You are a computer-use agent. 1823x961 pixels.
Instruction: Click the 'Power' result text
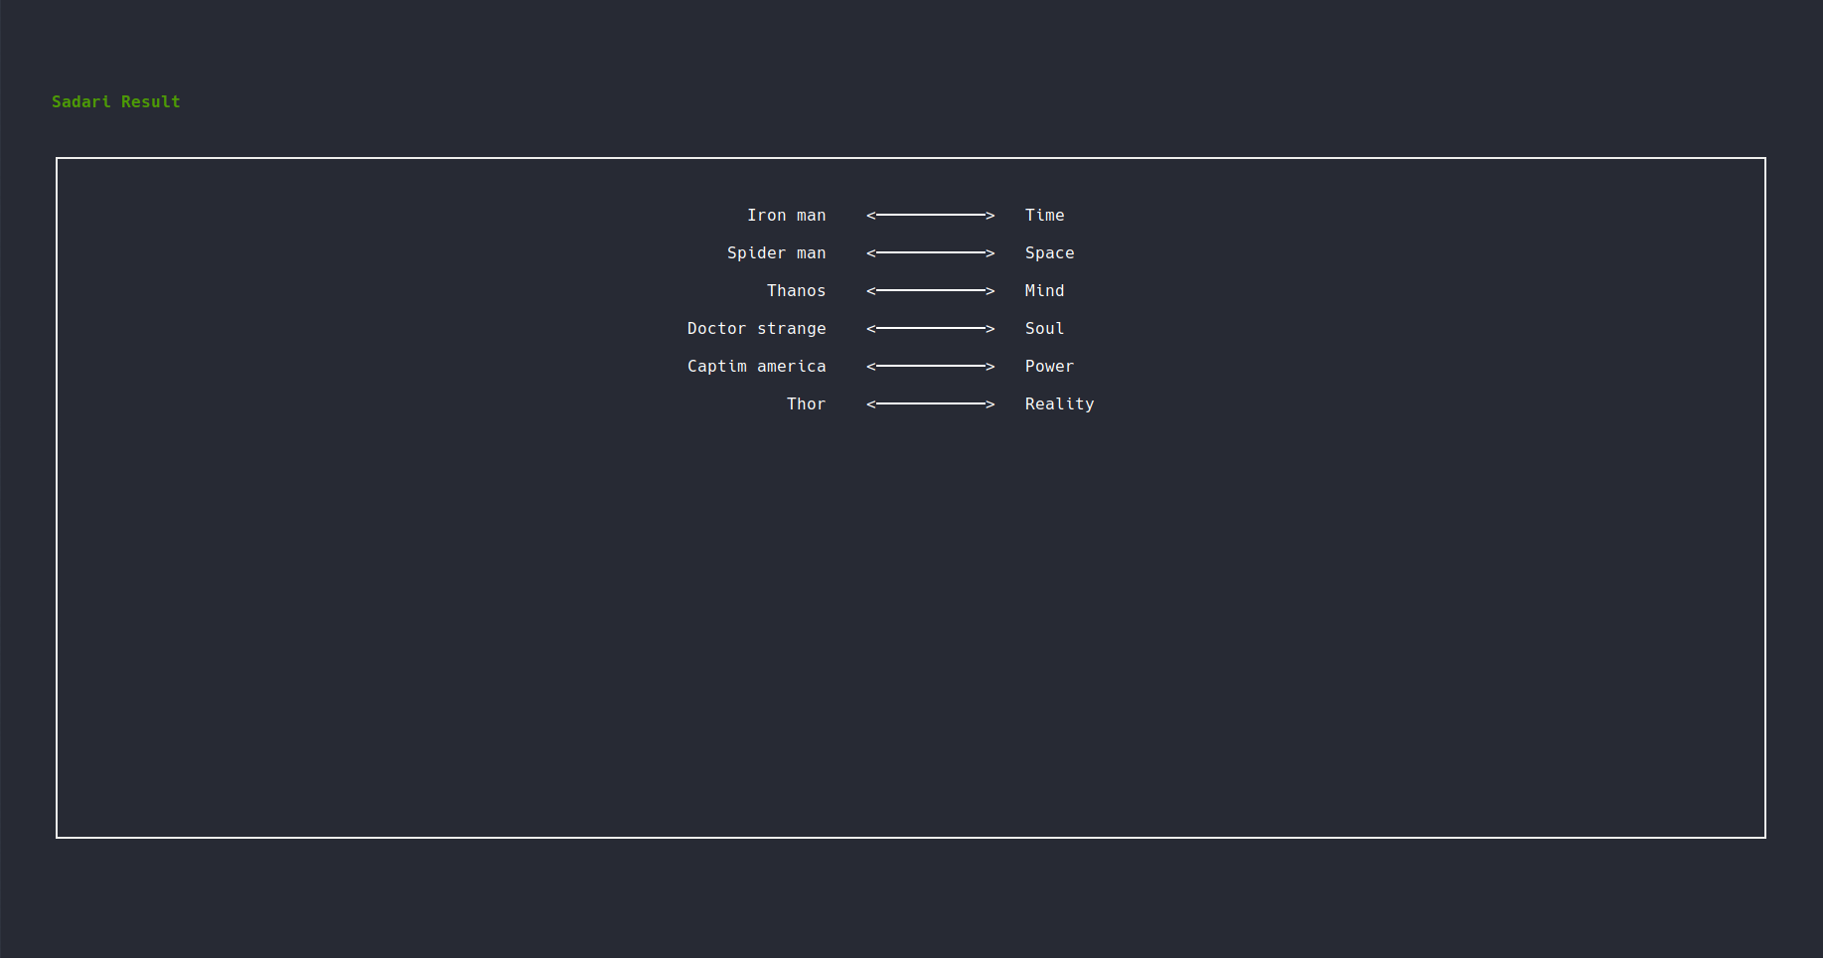point(1050,366)
